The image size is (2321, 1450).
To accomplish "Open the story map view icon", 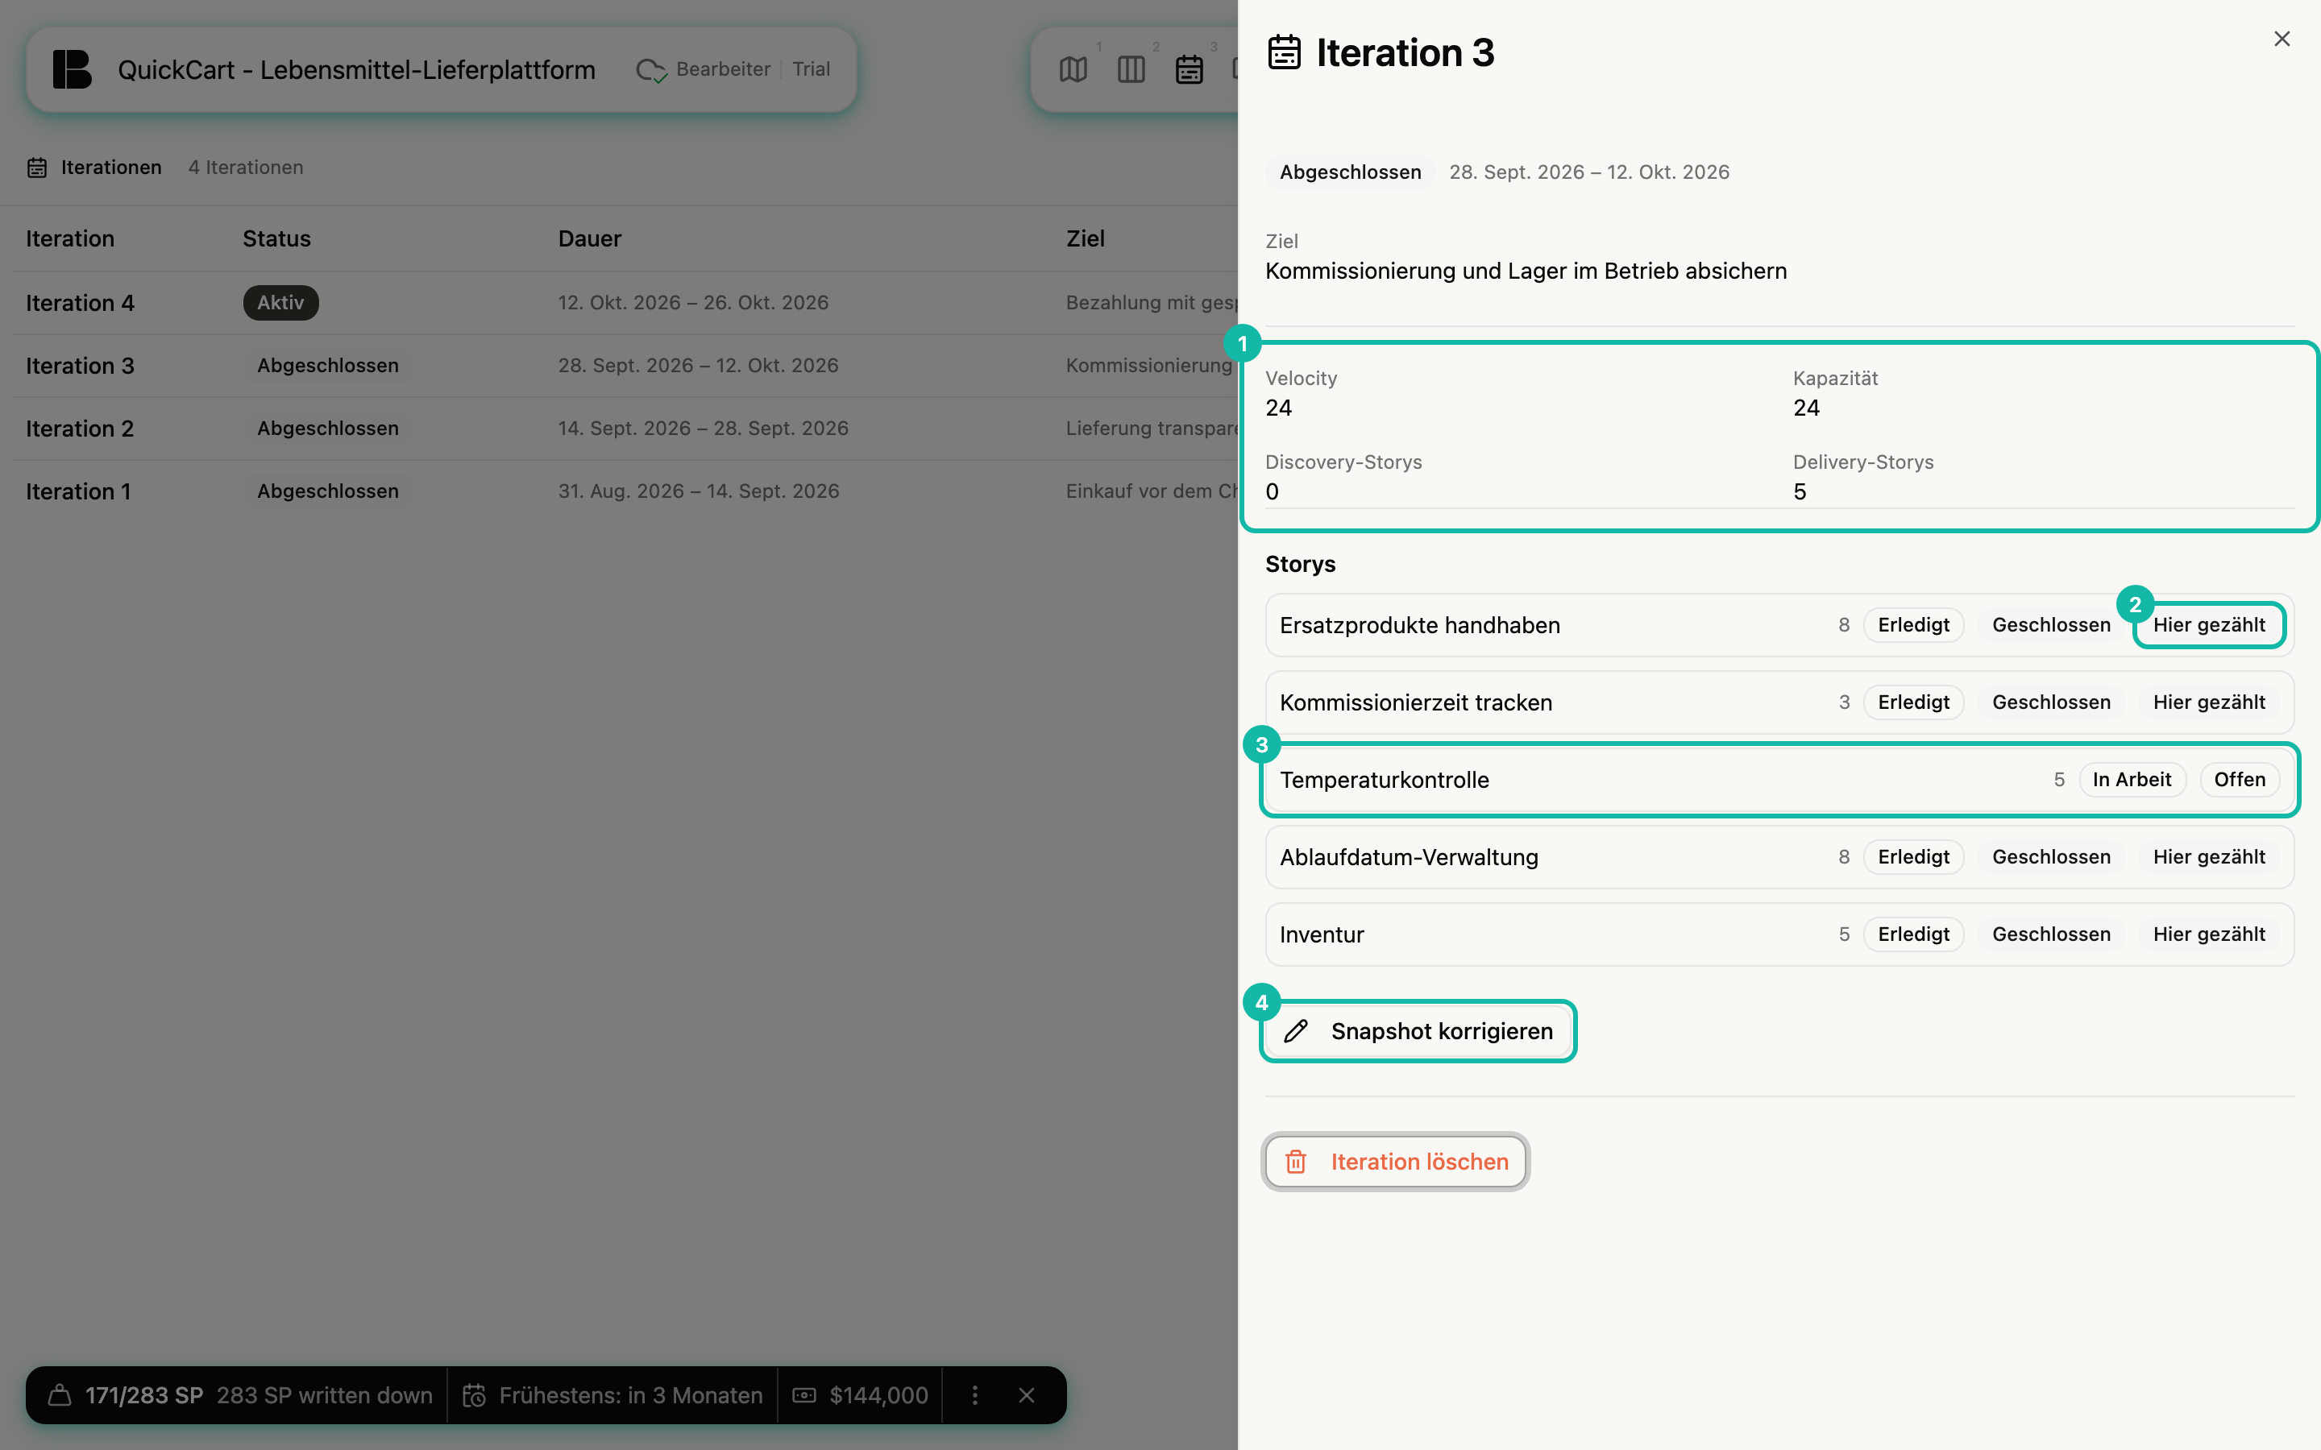I will point(1073,69).
